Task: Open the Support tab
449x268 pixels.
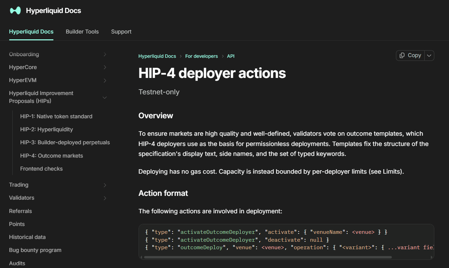Action: pos(121,32)
